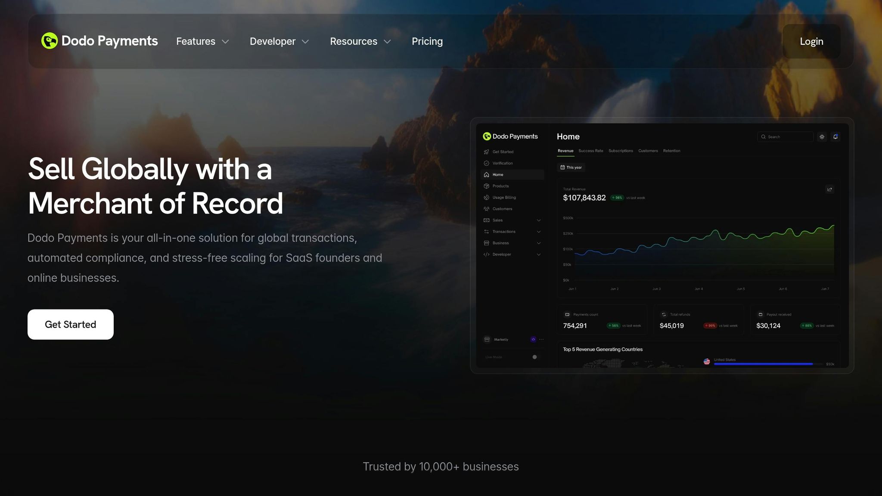The image size is (882, 496).
Task: Toggle the Live Mode switch
Action: coord(534,357)
